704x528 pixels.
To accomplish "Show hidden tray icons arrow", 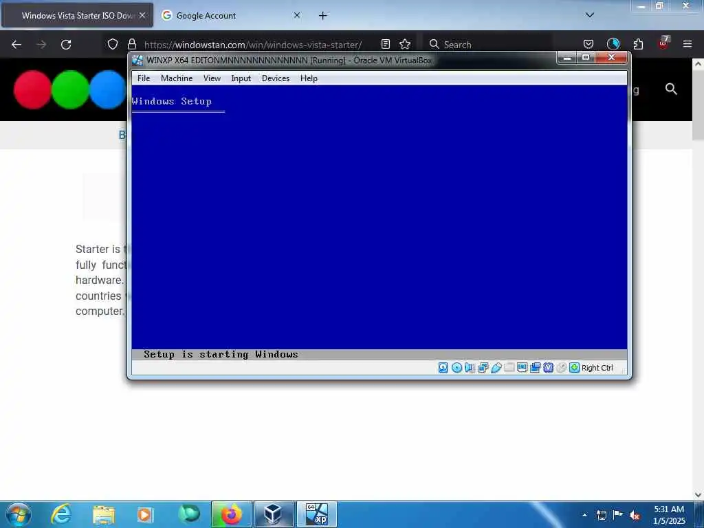I will pos(584,515).
